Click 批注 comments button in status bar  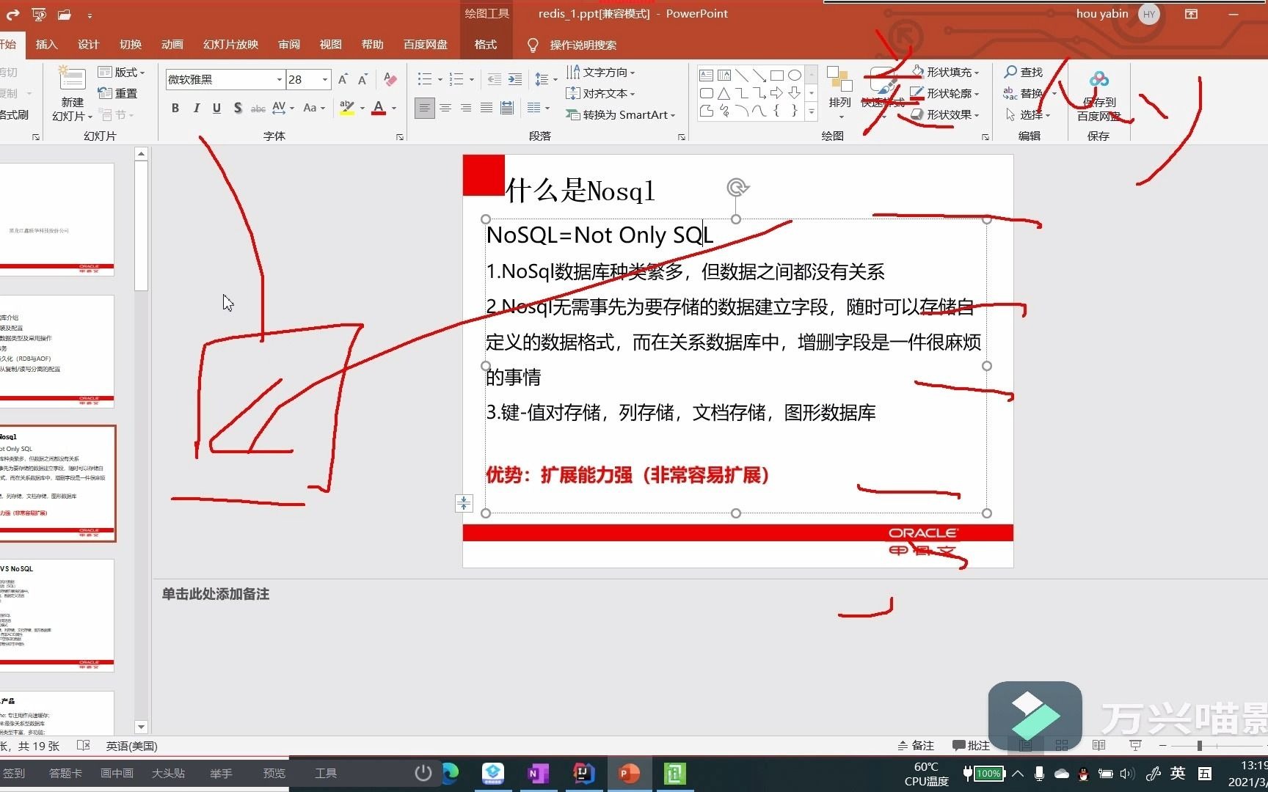pos(971,746)
